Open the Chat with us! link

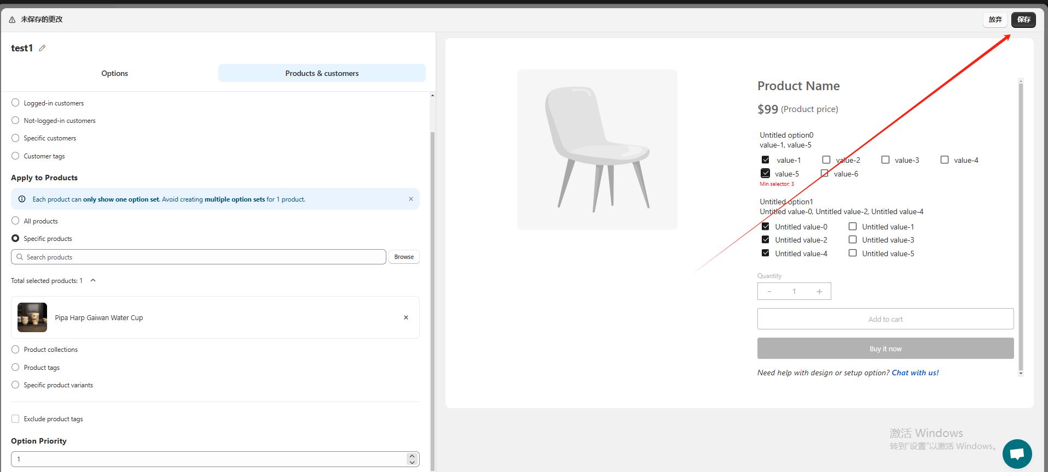click(915, 373)
